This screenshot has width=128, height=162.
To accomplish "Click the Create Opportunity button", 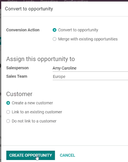I will coord(31,155).
